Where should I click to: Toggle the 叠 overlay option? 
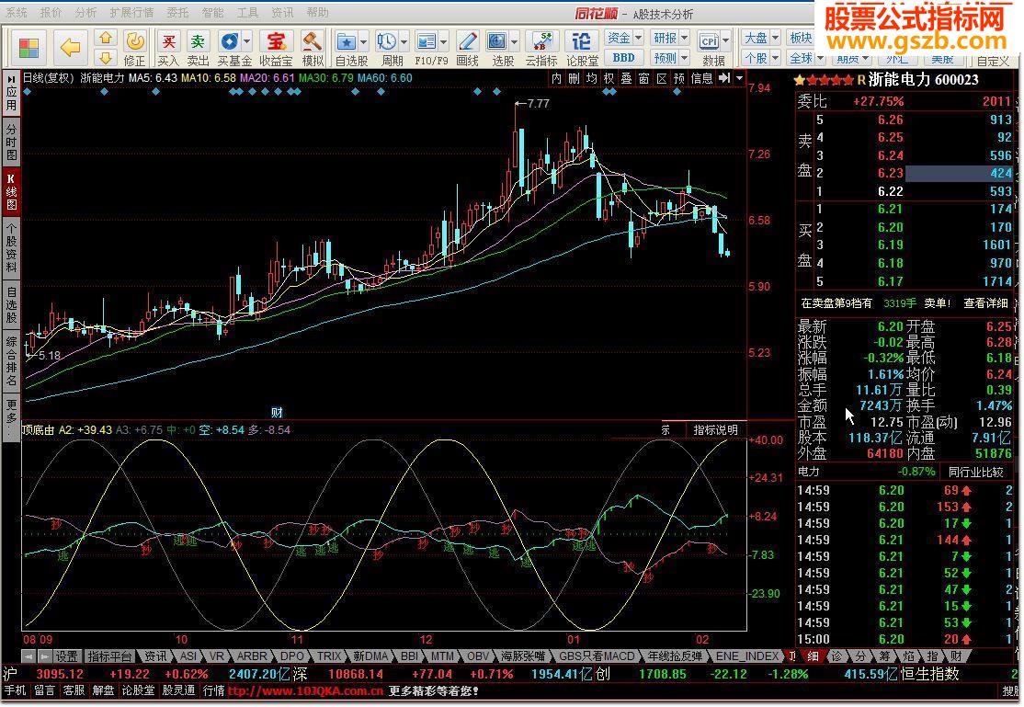pos(626,78)
